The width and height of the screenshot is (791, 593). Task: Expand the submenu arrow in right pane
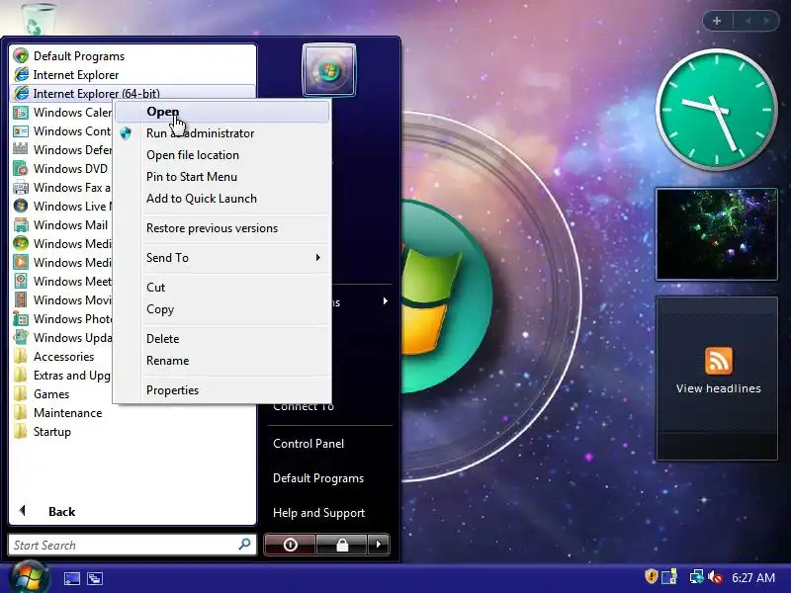pos(386,301)
